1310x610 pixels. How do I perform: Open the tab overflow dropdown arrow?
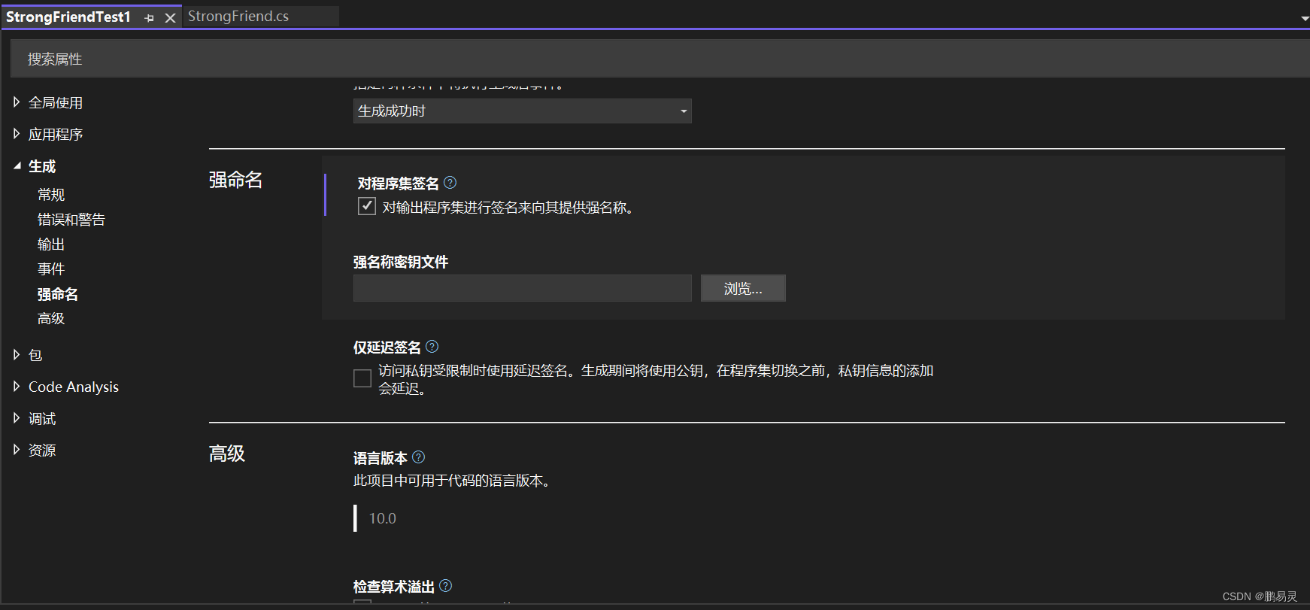click(1305, 19)
